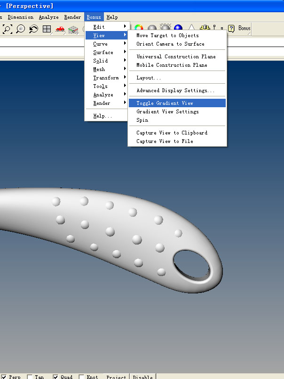Expand the Render submenu in Bonus menu

(x=106, y=103)
